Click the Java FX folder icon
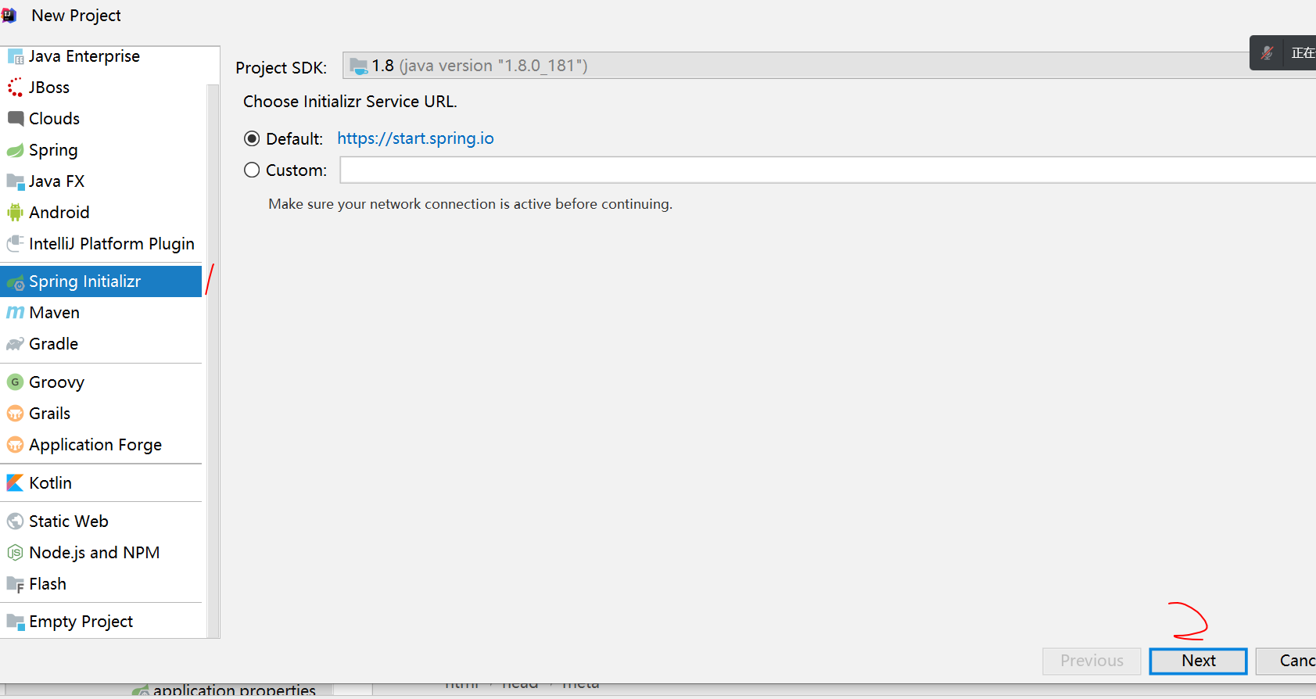1316x699 pixels. (x=15, y=181)
